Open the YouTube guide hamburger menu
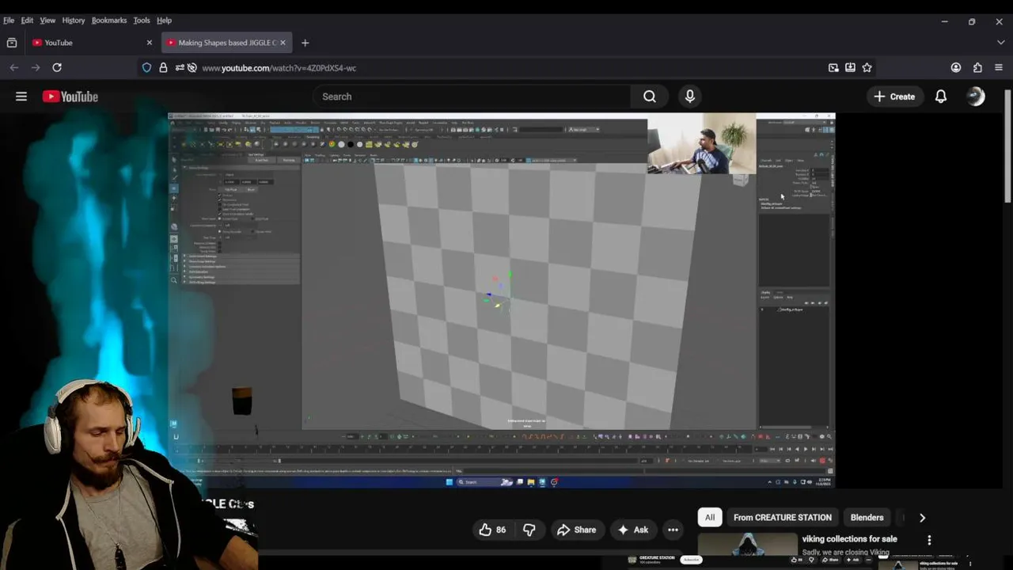 21,97
